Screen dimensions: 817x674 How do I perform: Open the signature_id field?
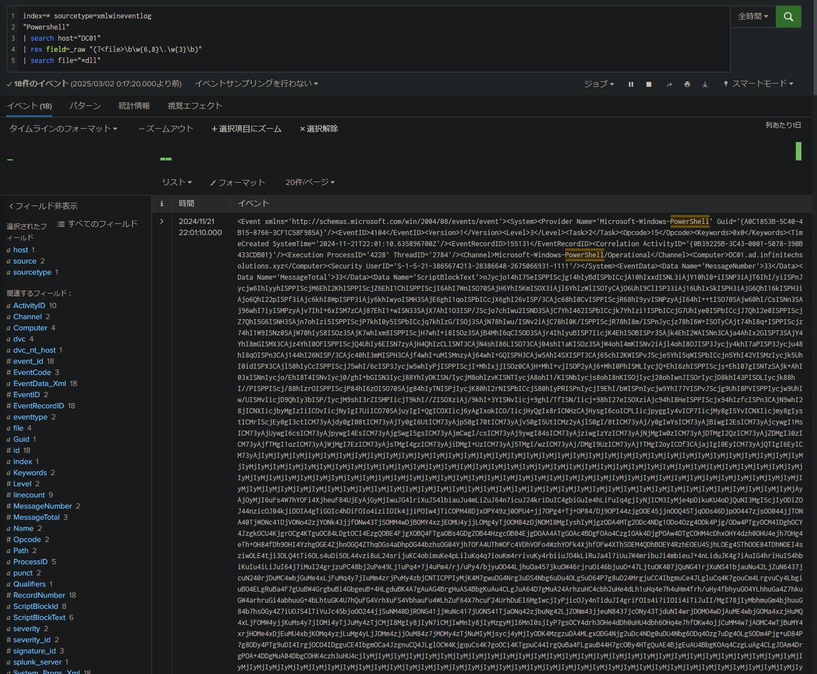(x=35, y=651)
